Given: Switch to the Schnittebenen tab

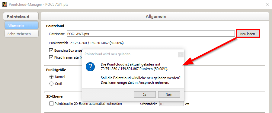Looking at the screenshot, I should (21, 34).
